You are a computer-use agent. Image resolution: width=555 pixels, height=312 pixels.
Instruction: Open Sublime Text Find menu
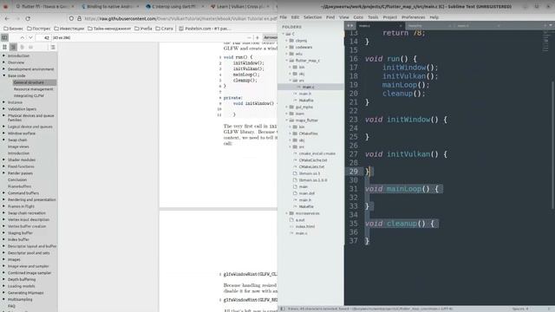[x=330, y=17]
